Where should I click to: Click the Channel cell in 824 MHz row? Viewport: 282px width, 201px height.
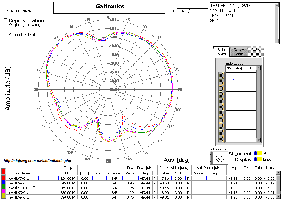114,178
